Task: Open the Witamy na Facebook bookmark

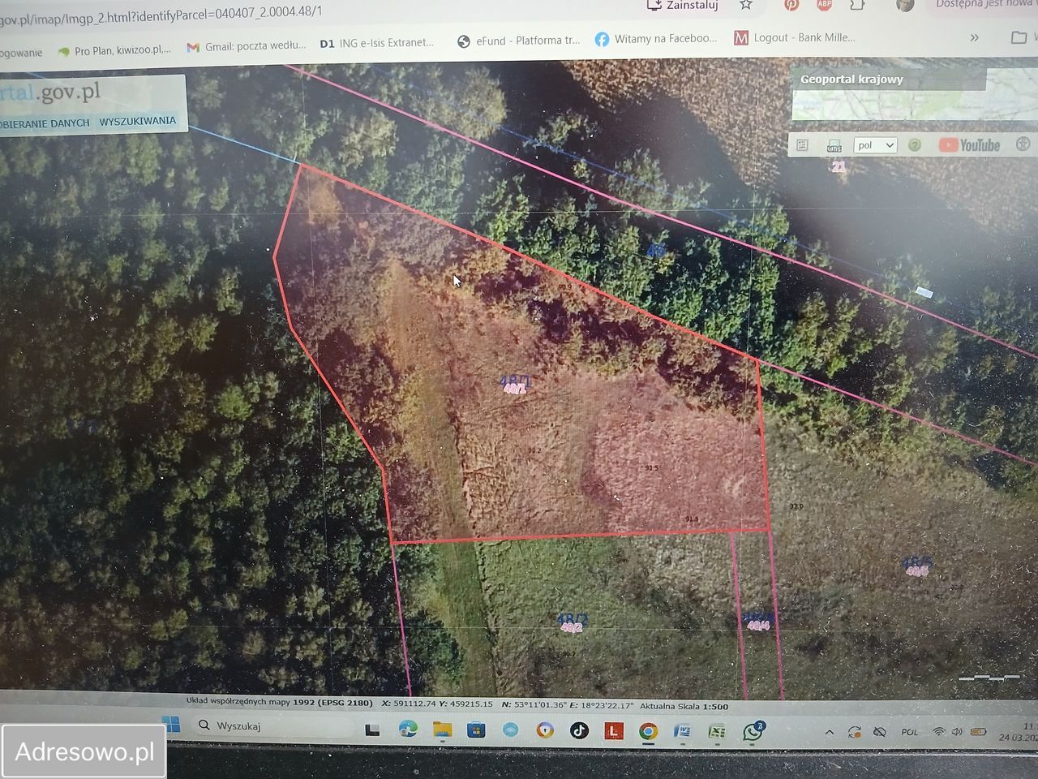Action: click(656, 39)
